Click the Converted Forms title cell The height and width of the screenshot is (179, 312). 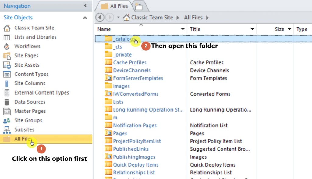pos(210,94)
